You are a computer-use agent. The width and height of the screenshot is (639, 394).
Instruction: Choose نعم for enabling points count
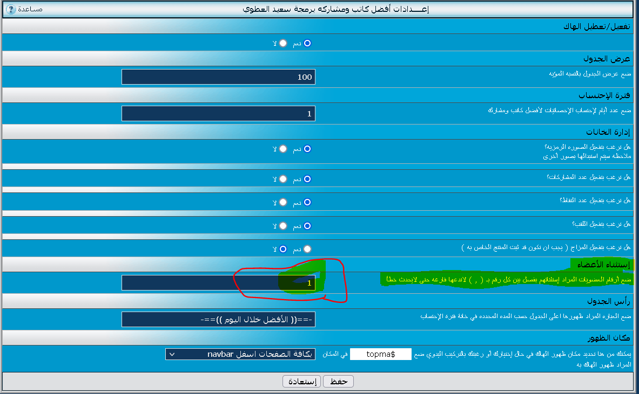tap(307, 203)
